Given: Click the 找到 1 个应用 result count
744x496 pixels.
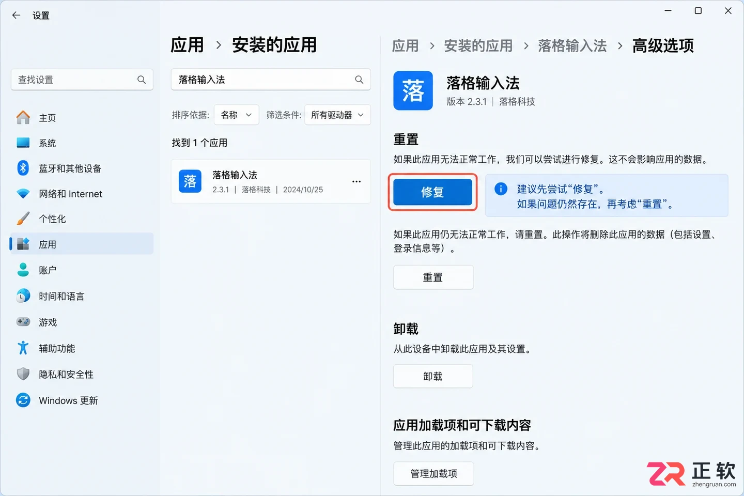Looking at the screenshot, I should click(199, 143).
